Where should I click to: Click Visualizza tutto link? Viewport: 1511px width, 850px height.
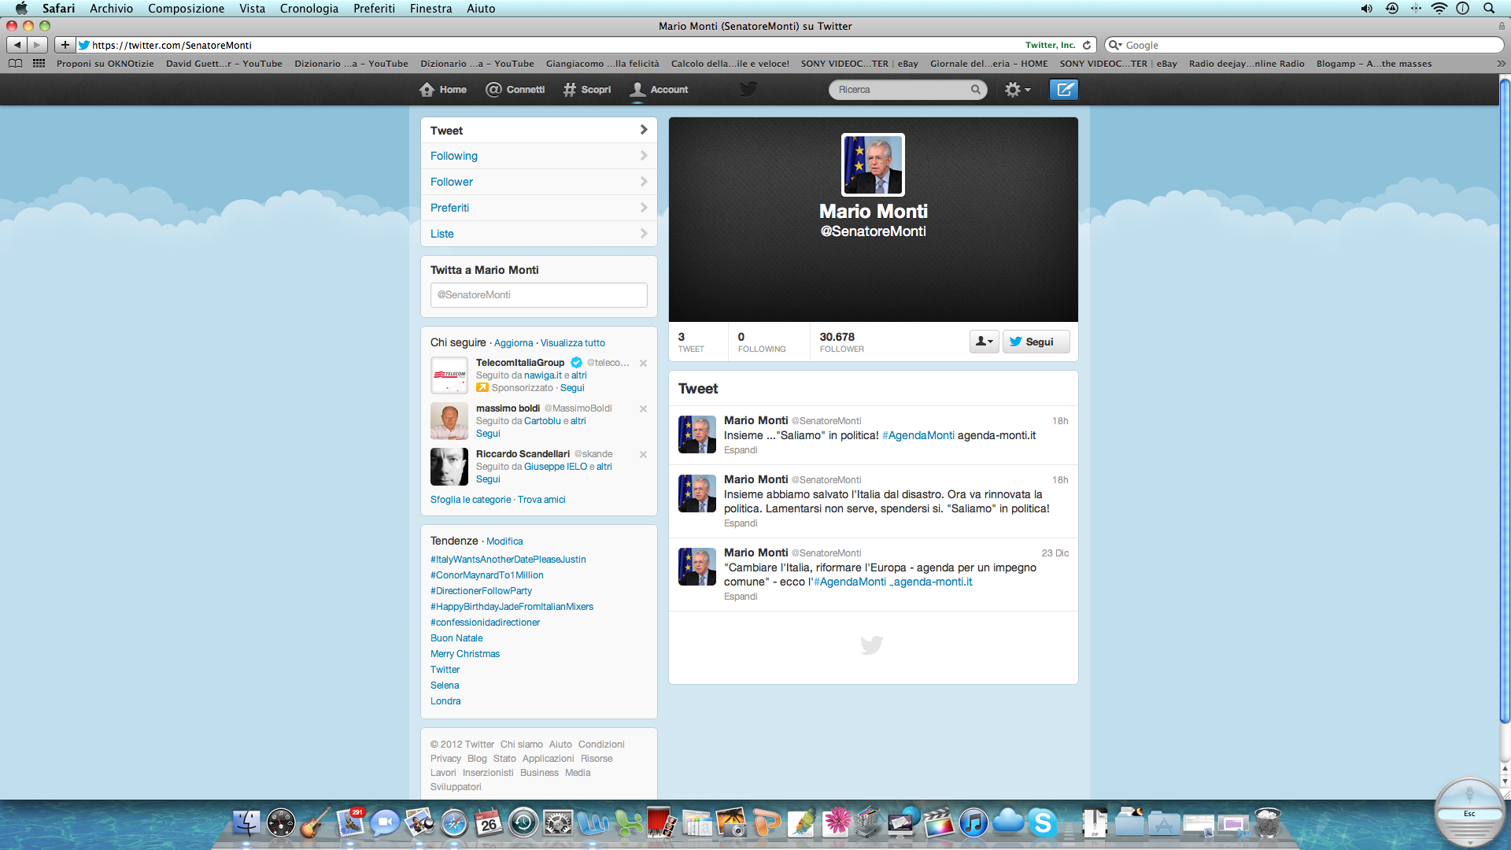pyautogui.click(x=573, y=343)
